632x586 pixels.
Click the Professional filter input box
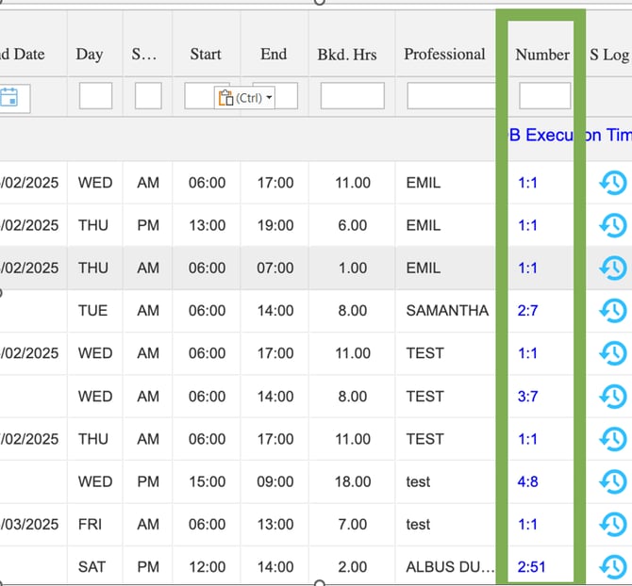tap(451, 96)
